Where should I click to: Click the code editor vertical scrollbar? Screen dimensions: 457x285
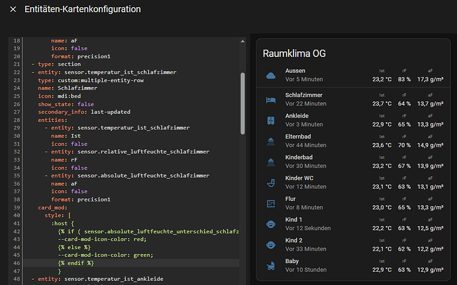(x=242, y=99)
